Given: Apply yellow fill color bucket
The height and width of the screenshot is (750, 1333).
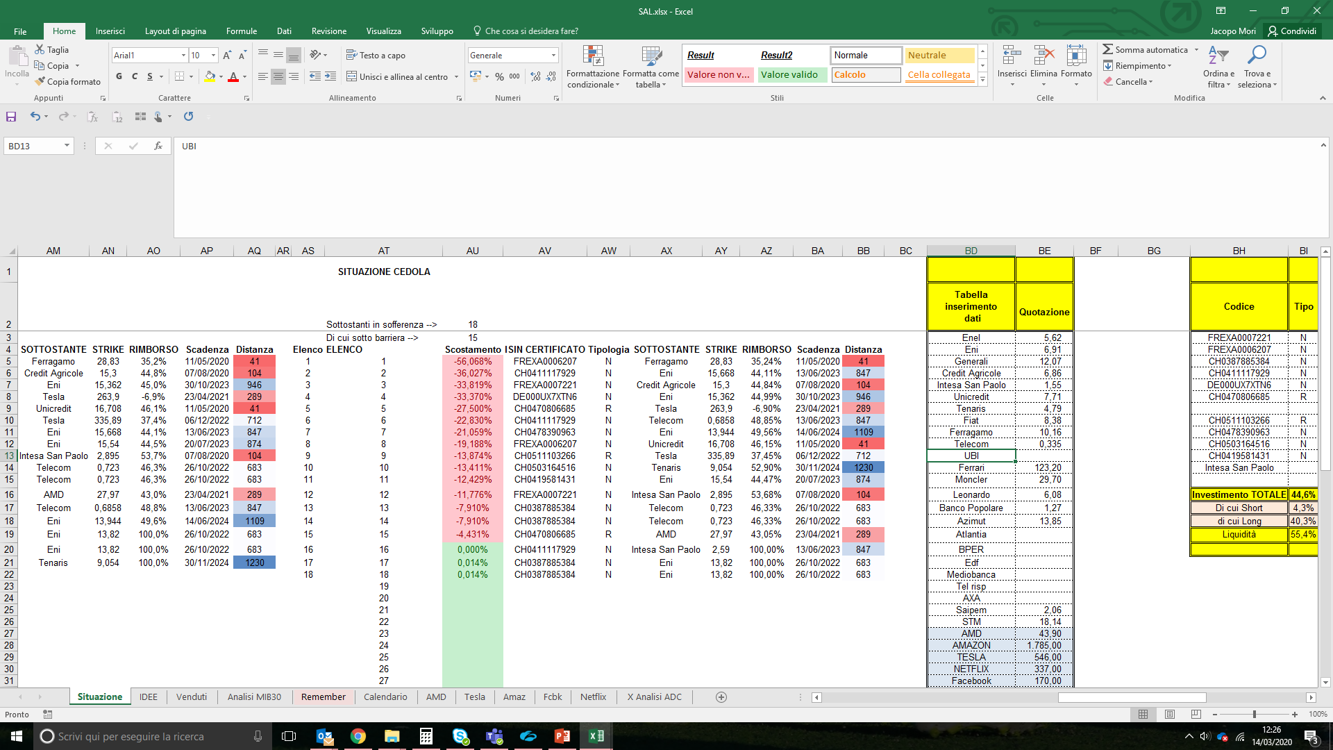Looking at the screenshot, I should click(210, 76).
